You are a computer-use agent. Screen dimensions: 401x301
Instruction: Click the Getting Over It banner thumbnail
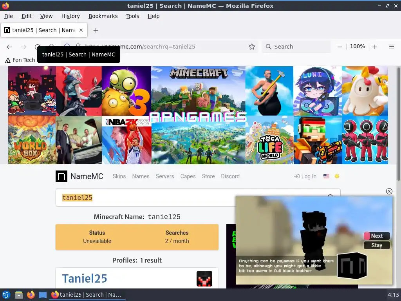(269, 91)
